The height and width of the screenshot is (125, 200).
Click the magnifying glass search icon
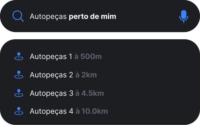point(18,16)
